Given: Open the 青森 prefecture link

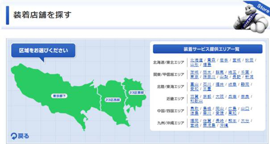Looking at the screenshot, I should point(211,60).
